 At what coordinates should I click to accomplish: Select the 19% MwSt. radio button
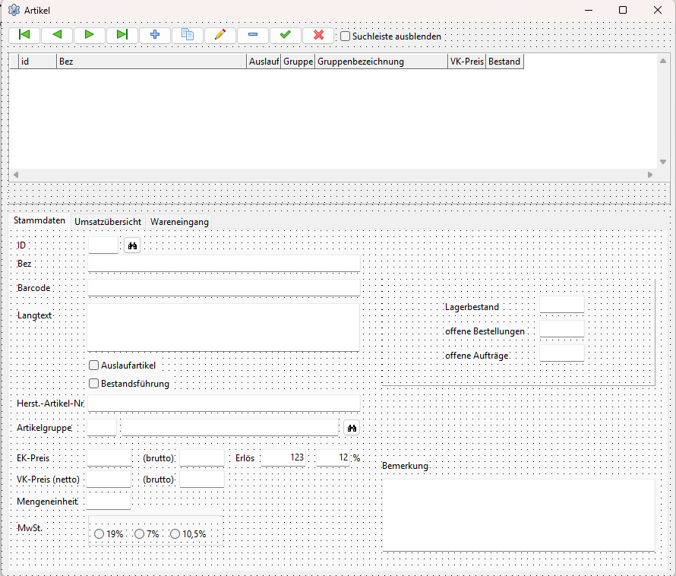click(100, 534)
